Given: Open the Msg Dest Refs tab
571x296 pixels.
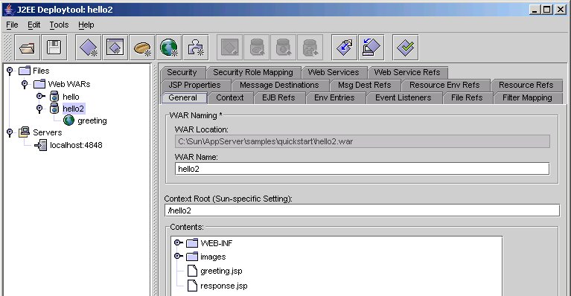Looking at the screenshot, I should (365, 85).
